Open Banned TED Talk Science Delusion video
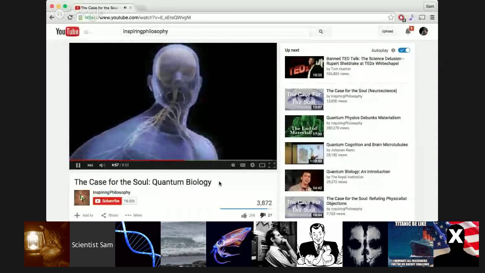 [x=365, y=61]
